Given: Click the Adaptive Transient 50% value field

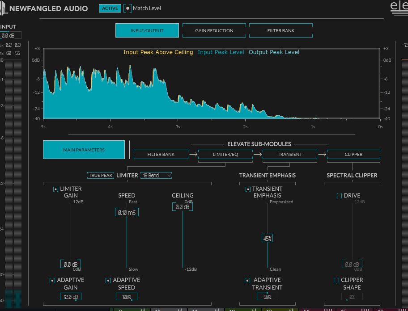Looking at the screenshot, I should pyautogui.click(x=267, y=297).
